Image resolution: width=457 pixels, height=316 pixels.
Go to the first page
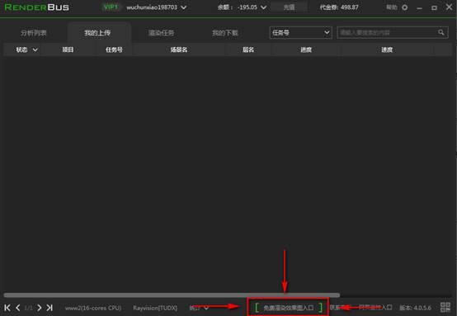tap(7, 308)
